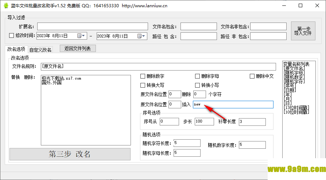
Task: Select [原文件名] in variable name list
Action: (294, 68)
